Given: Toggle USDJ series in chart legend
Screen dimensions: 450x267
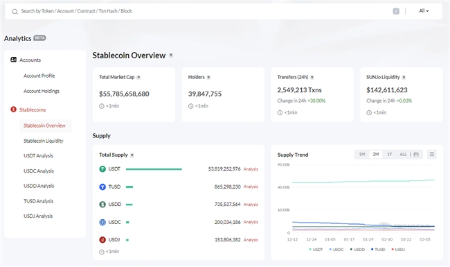Looking at the screenshot, I should 398,250.
